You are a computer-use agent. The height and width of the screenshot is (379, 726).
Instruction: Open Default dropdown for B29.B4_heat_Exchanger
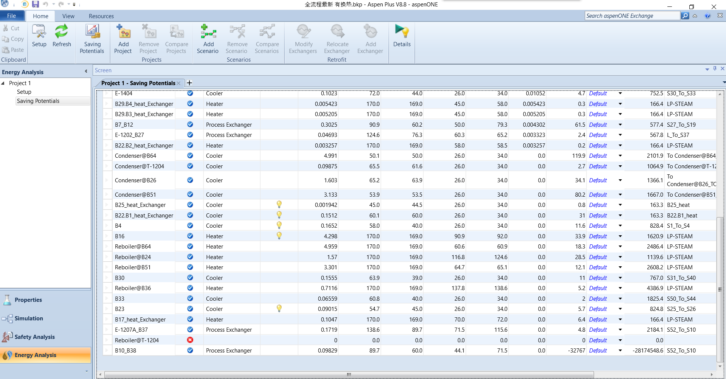(620, 104)
